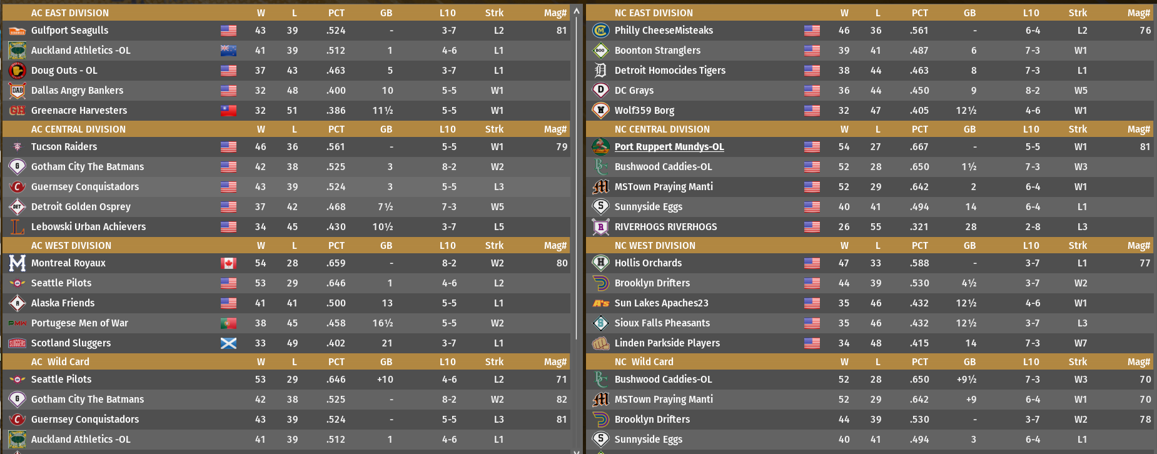The height and width of the screenshot is (454, 1157).
Task: Click the Doug Outs team logo
Action: 17,71
